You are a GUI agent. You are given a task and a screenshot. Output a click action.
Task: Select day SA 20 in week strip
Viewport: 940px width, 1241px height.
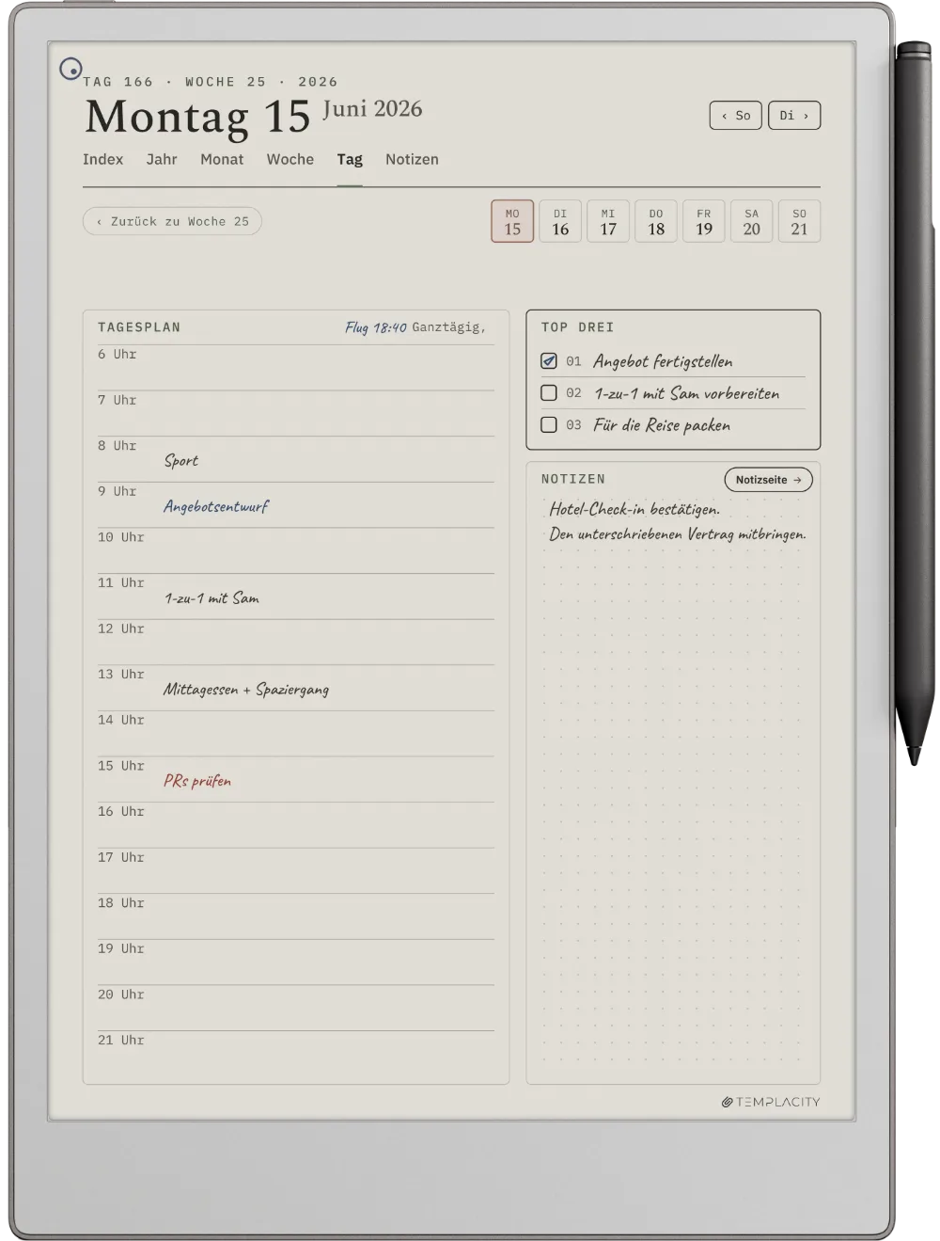tap(752, 221)
